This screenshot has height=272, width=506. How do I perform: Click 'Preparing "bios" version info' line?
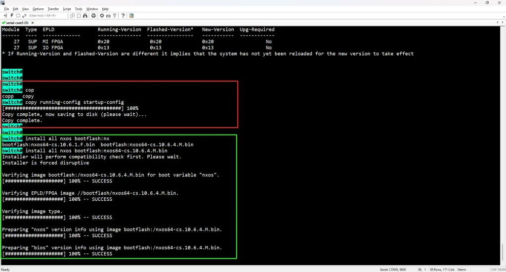(112, 248)
